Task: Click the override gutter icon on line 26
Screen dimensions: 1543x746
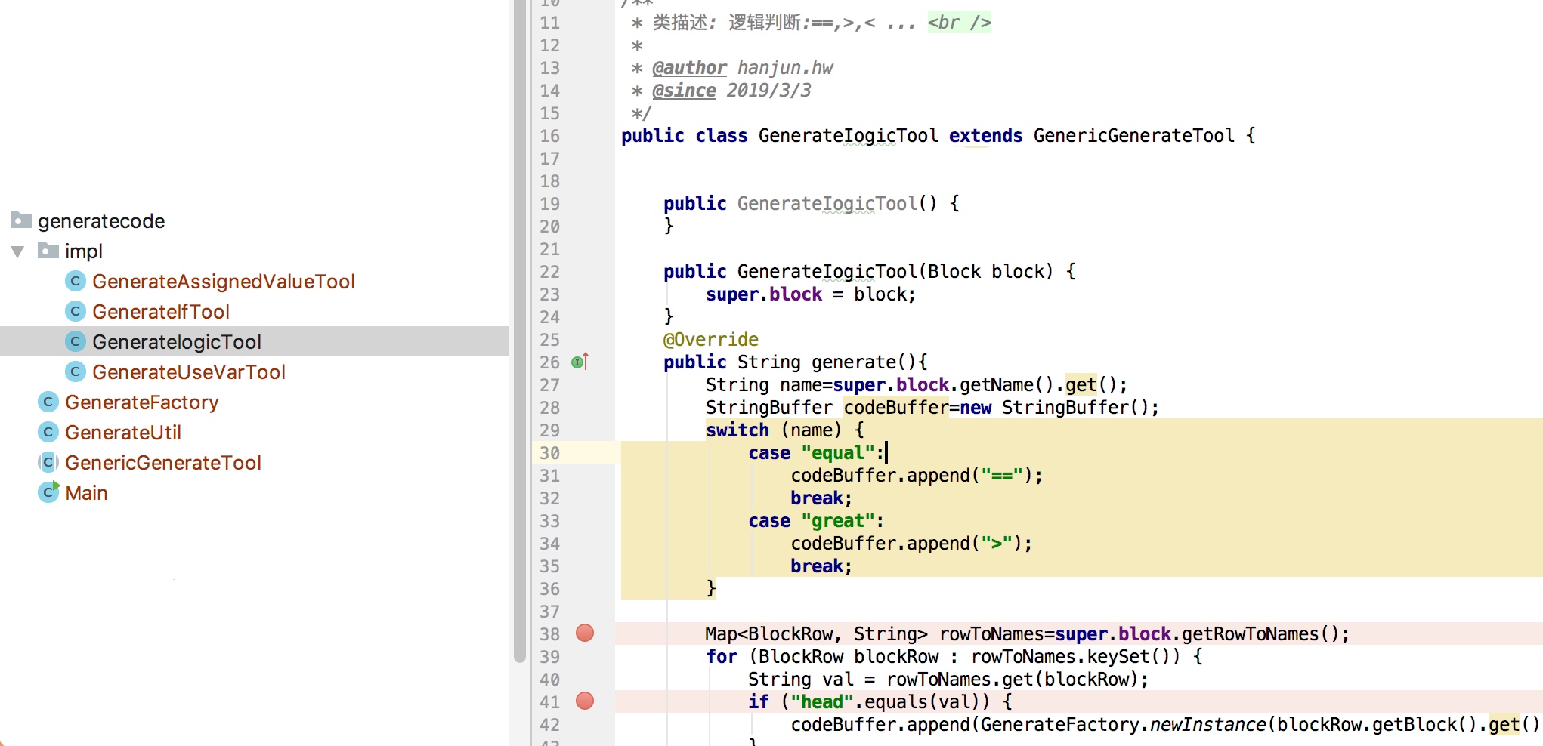Action: coord(580,362)
